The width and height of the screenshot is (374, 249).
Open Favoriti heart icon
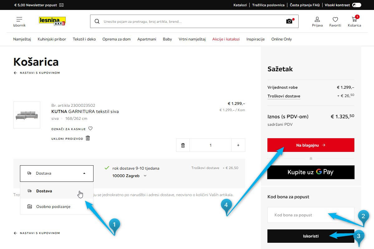tap(335, 21)
